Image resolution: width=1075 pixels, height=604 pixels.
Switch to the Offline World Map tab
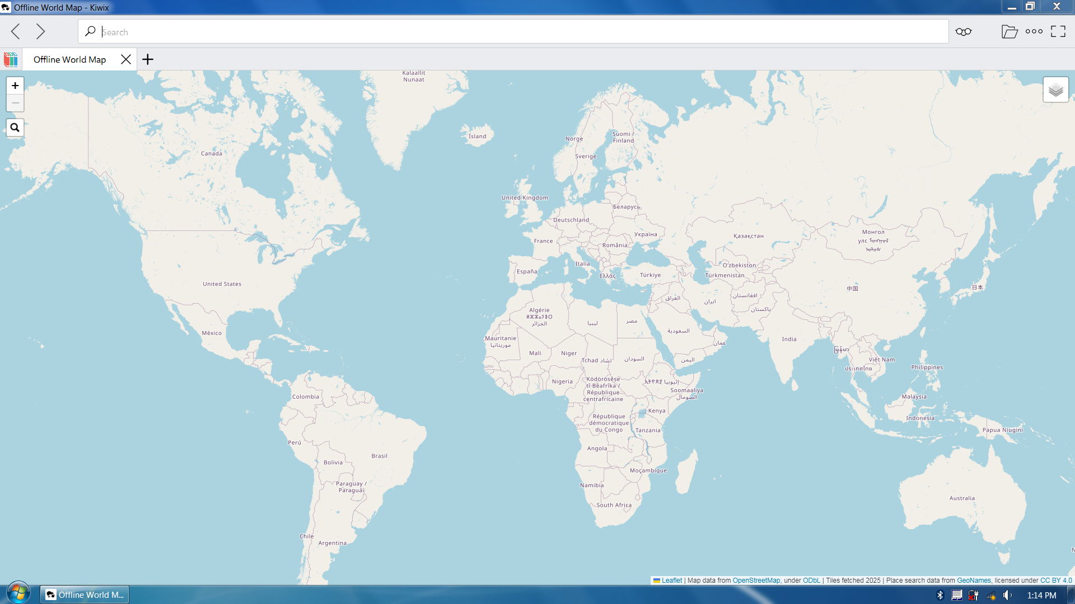coord(69,59)
